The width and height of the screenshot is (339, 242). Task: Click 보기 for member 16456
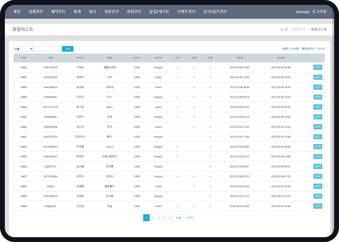click(318, 186)
